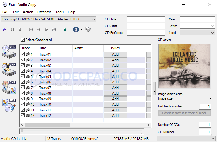Uncheck track 4 checkbox
The image size is (217, 142).
pyautogui.click(x=23, y=71)
